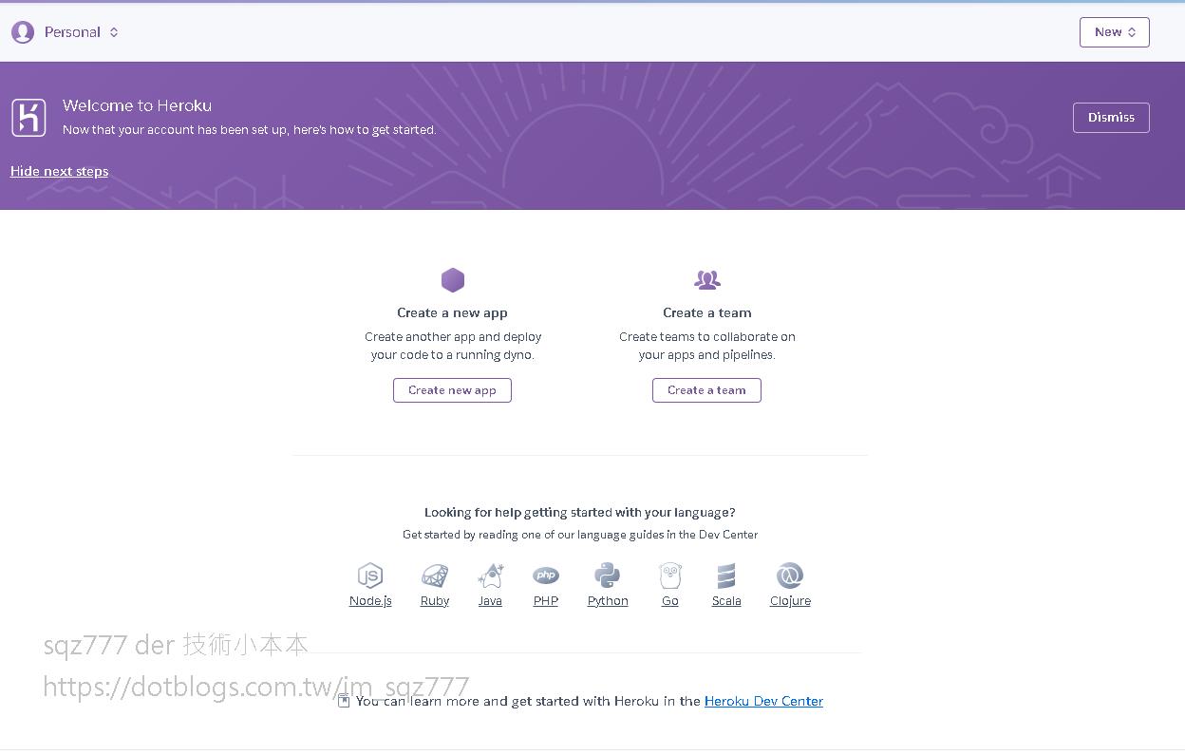Open the New dropdown menu
Viewport: 1185px width, 755px height.
1114,32
